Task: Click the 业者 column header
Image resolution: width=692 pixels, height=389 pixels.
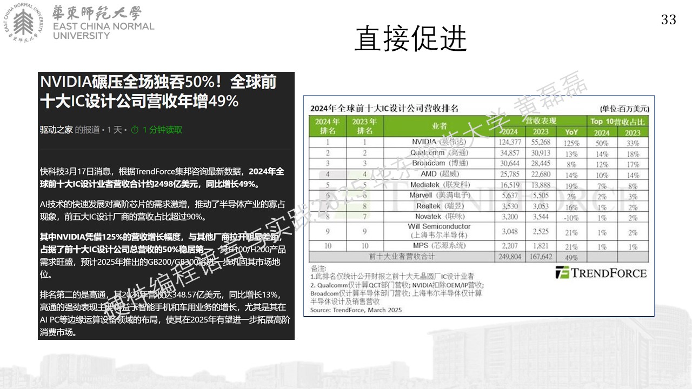Action: pos(440,126)
